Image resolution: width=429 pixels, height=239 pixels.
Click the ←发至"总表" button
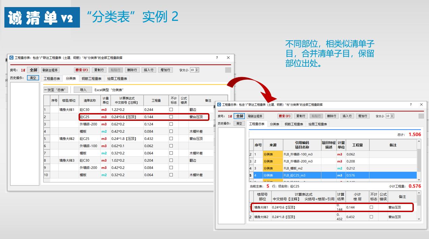tap(56, 90)
